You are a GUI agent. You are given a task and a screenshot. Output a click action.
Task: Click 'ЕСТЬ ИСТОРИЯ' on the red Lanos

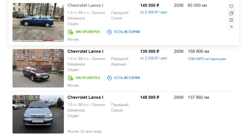coord(127,78)
